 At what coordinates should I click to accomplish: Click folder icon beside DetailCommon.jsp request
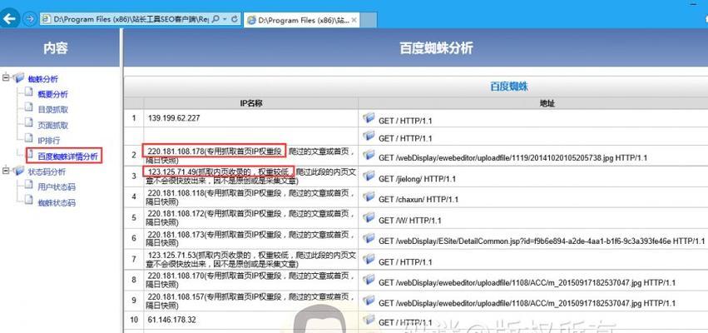[x=369, y=238]
